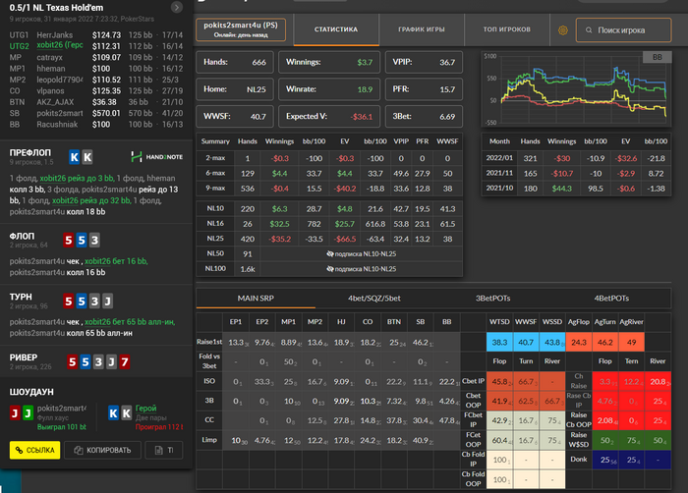The height and width of the screenshot is (493, 688).
Task: Click the Home NL25 stat box
Action: tap(235, 89)
